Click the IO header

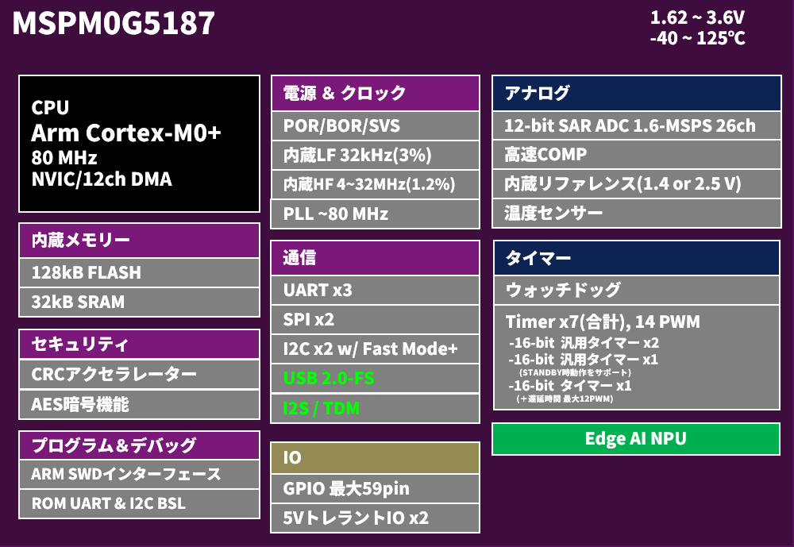(x=376, y=458)
